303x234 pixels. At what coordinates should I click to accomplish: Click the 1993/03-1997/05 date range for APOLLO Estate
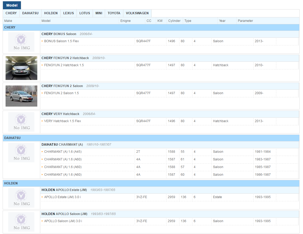point(103,190)
